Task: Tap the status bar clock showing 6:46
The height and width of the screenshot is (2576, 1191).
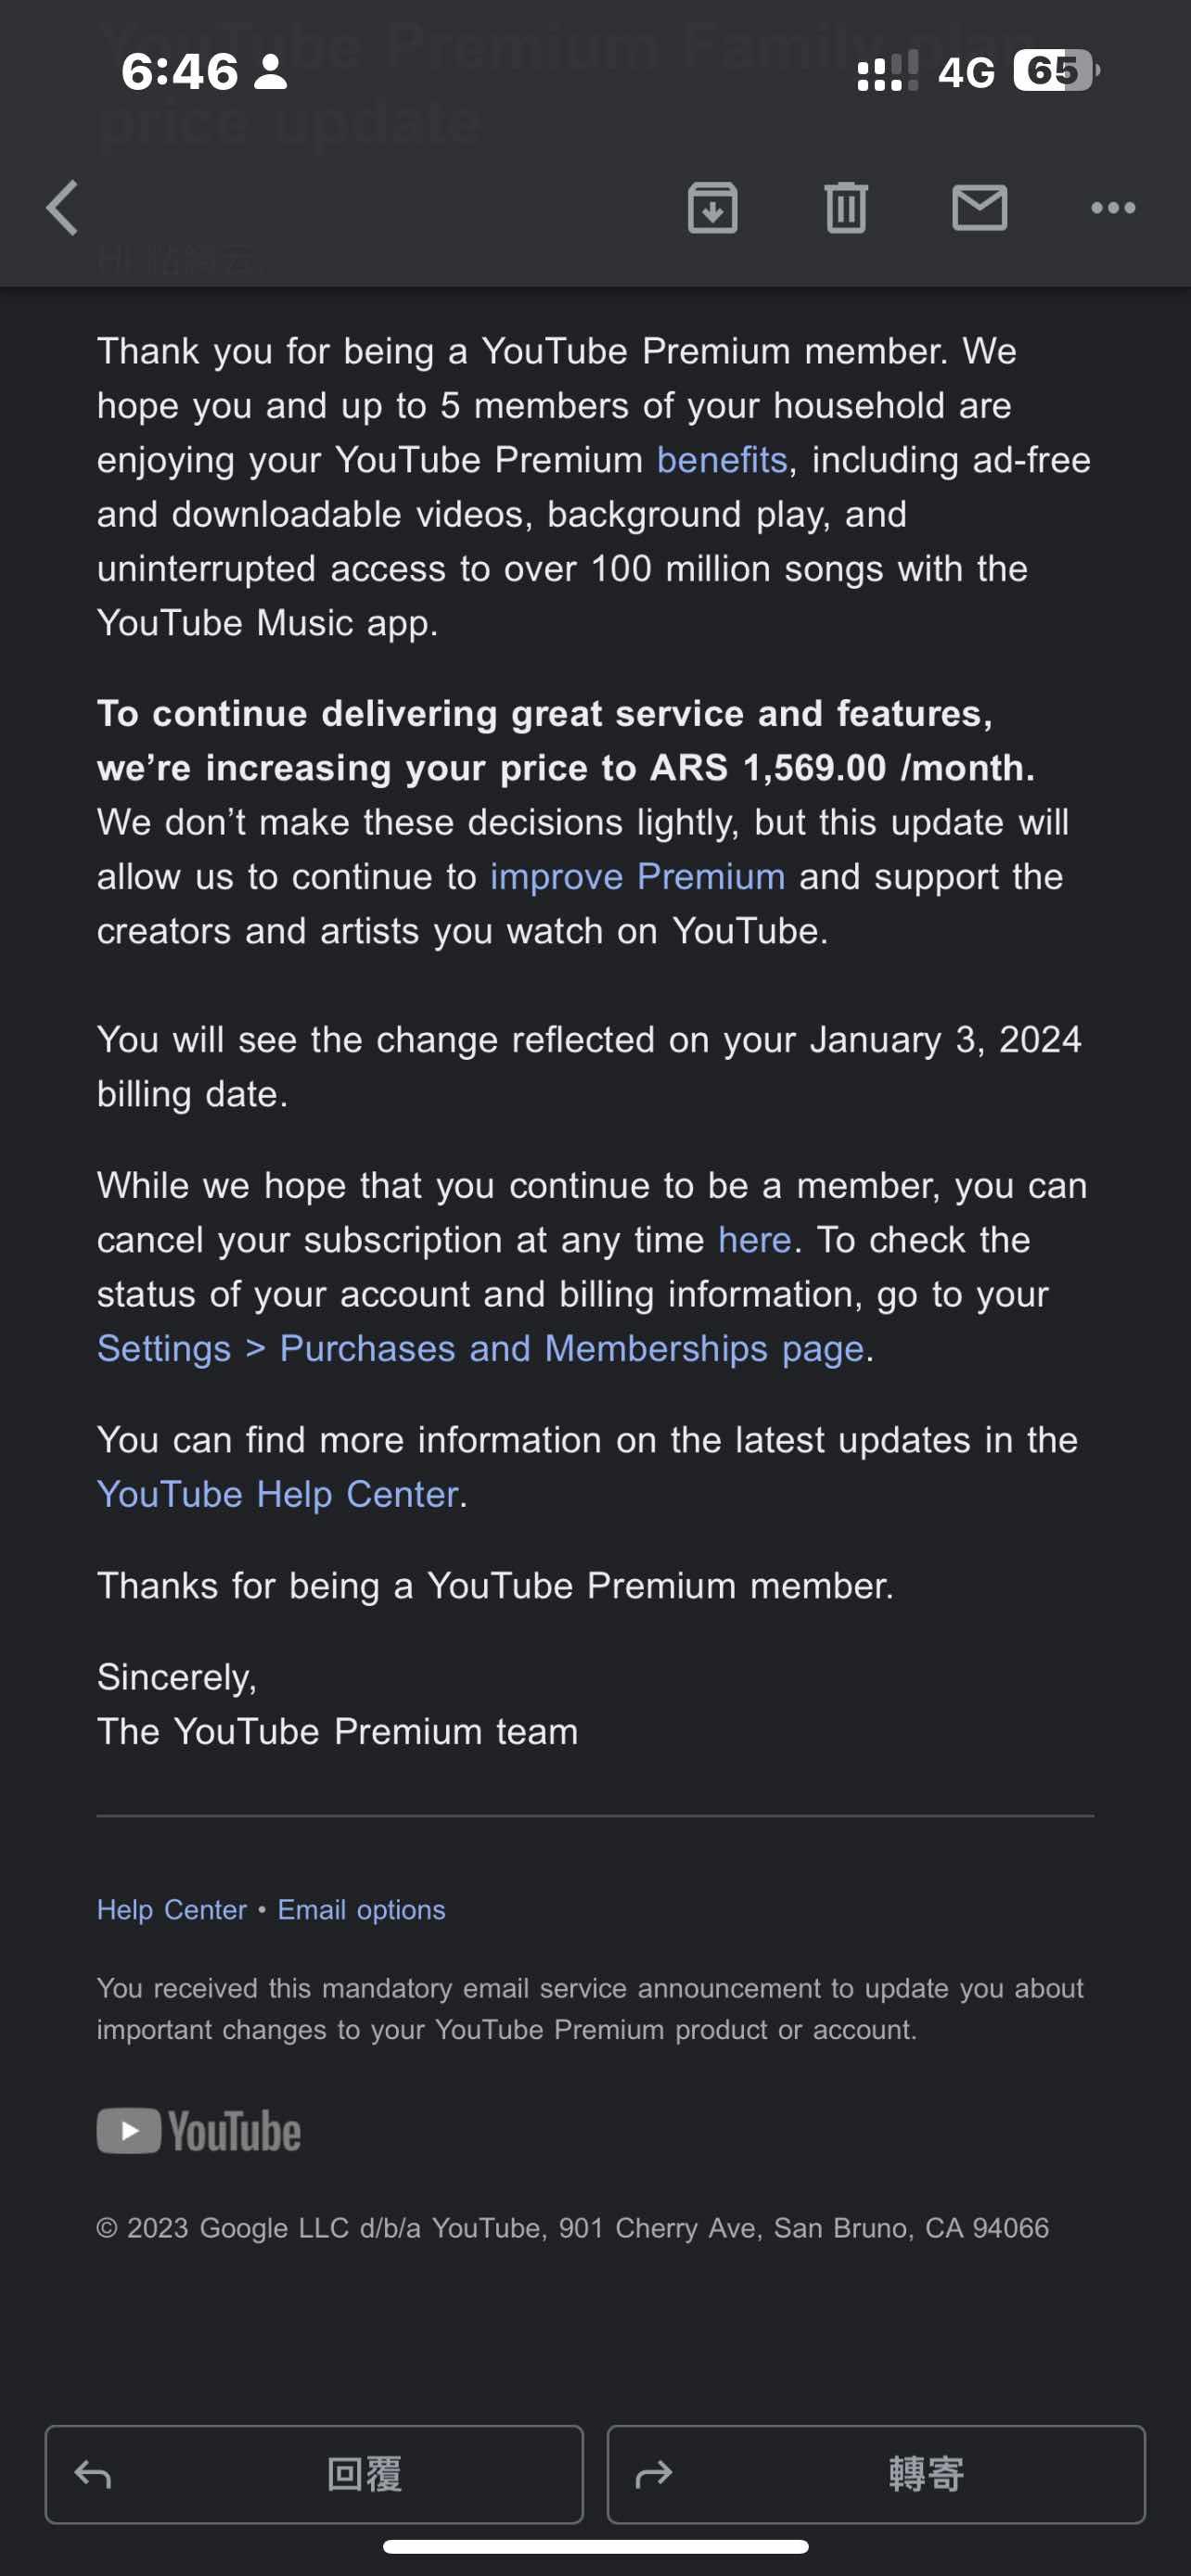Action: (180, 71)
